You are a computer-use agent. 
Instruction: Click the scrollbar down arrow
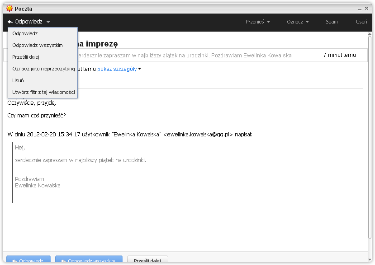click(x=370, y=260)
